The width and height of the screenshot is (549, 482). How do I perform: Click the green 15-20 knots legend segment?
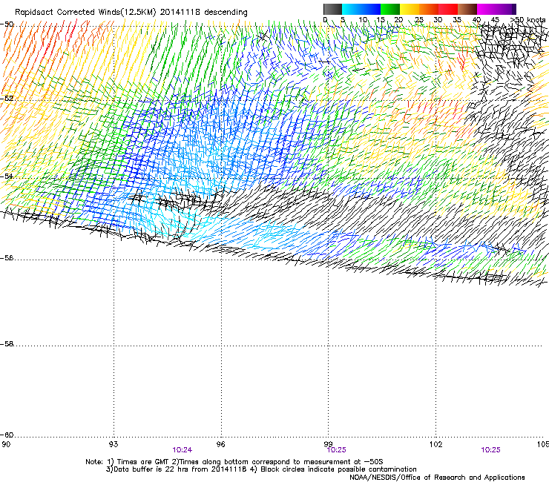390,9
